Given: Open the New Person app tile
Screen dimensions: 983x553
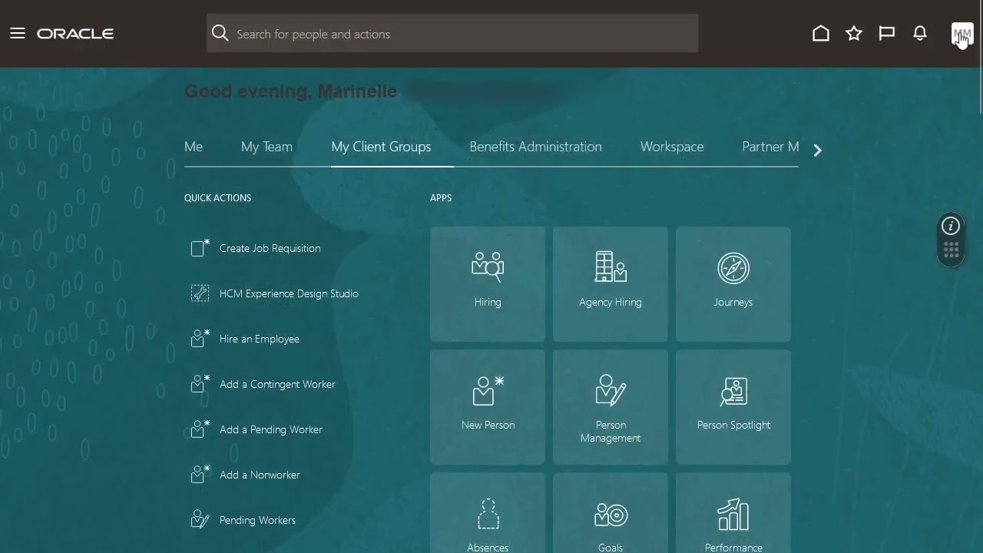Looking at the screenshot, I should click(488, 407).
